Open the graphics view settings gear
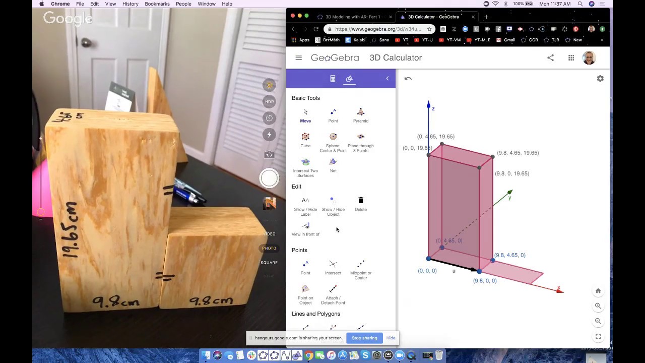The image size is (645, 363). [600, 79]
